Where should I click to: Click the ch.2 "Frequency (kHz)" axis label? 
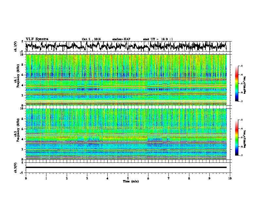pos(18,130)
